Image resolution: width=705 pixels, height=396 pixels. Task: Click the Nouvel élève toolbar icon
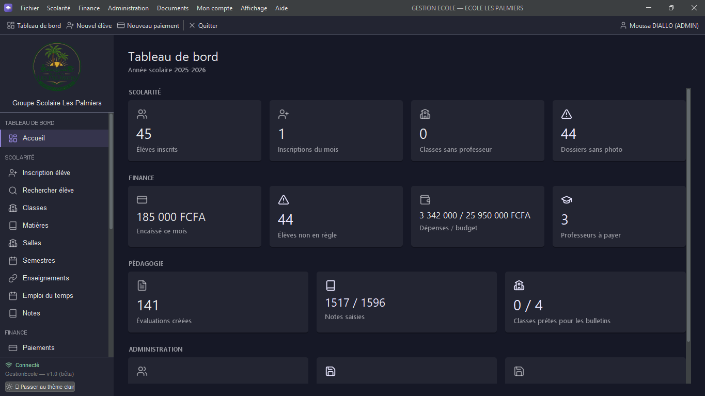pyautogui.click(x=70, y=25)
